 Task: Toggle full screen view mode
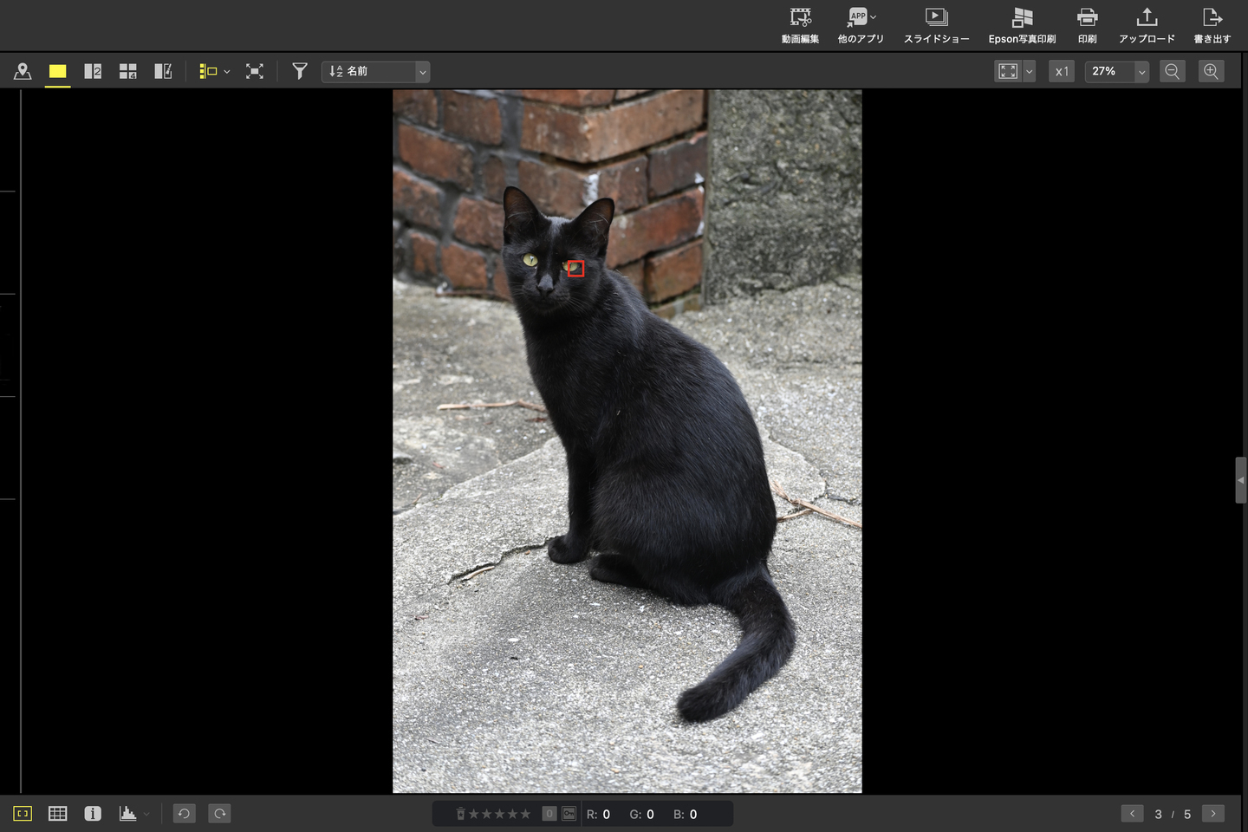point(254,72)
